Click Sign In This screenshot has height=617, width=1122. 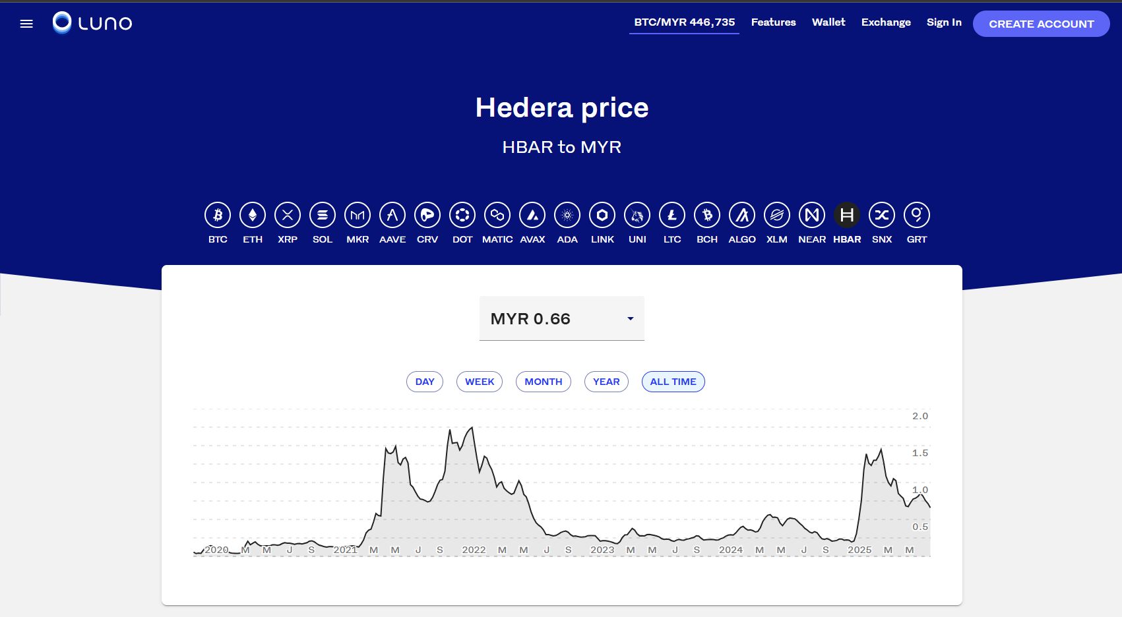(x=944, y=22)
